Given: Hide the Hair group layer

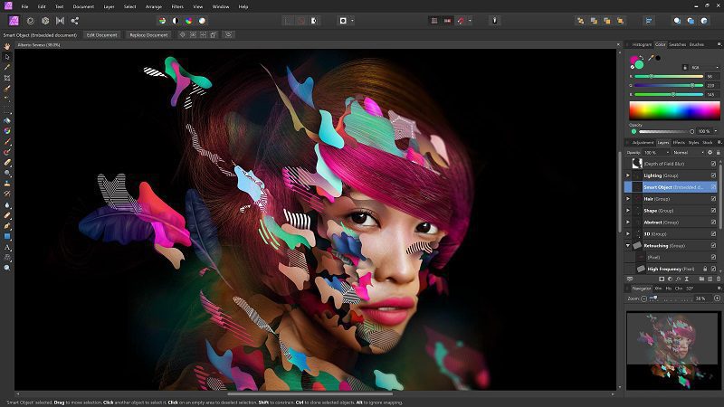Looking at the screenshot, I should coord(713,198).
